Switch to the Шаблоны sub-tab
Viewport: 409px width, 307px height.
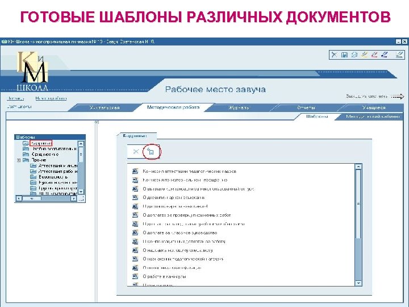click(x=317, y=117)
